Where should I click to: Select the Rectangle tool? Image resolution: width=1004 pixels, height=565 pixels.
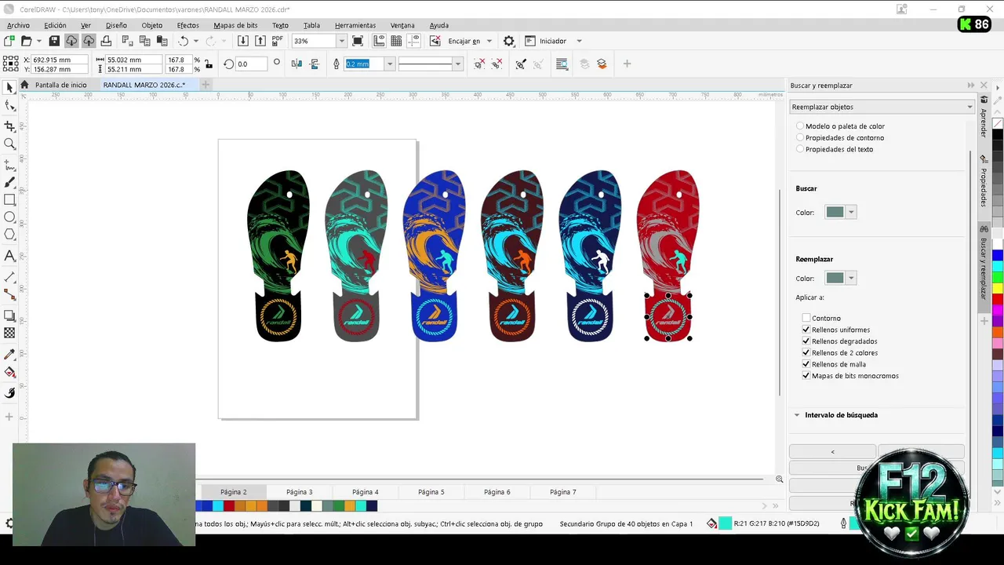pos(9,199)
